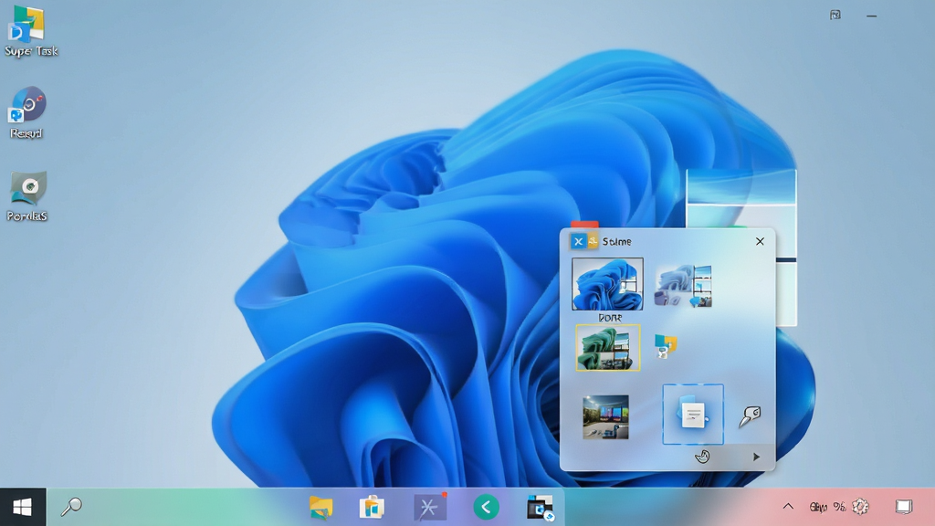Close the Stalme popup window
This screenshot has width=935, height=526.
(760, 241)
